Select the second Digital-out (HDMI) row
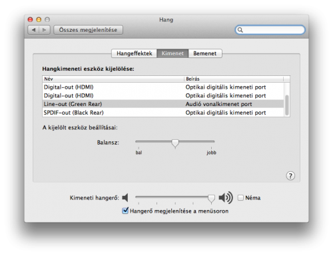Image resolution: width=333 pixels, height=256 pixels. point(163,95)
